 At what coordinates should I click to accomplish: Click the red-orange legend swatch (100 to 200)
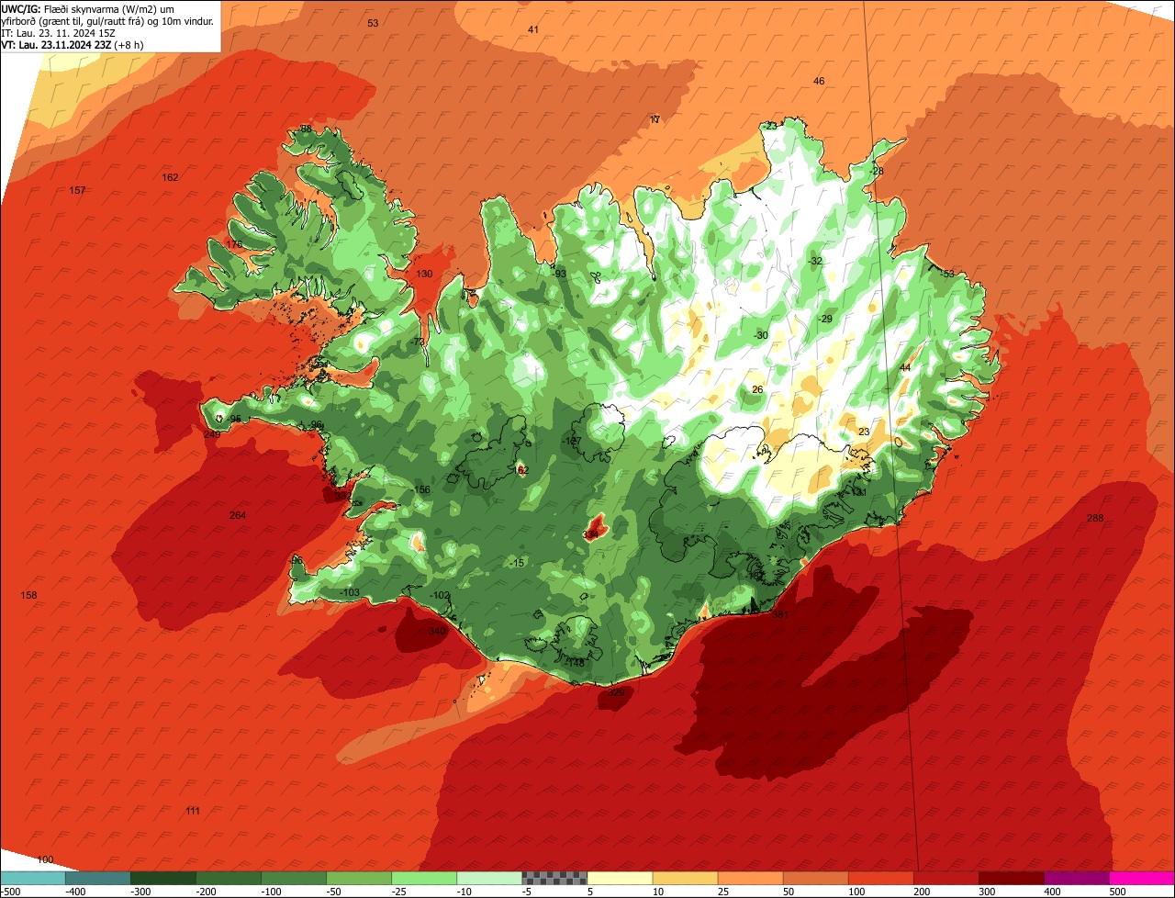click(x=881, y=877)
